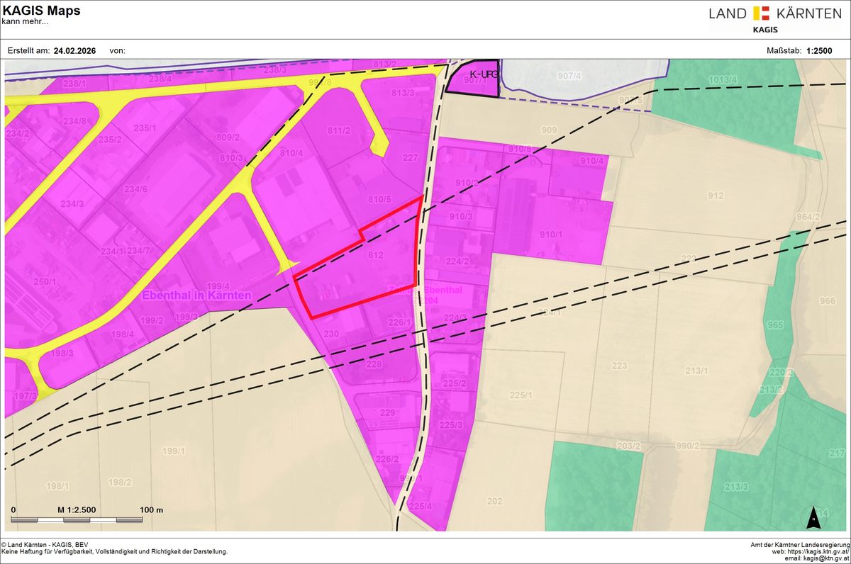The height and width of the screenshot is (564, 851).
Task: Select parcel 202
Action: point(494,501)
